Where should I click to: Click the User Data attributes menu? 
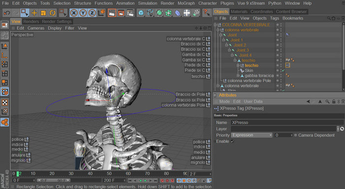pos(253,101)
